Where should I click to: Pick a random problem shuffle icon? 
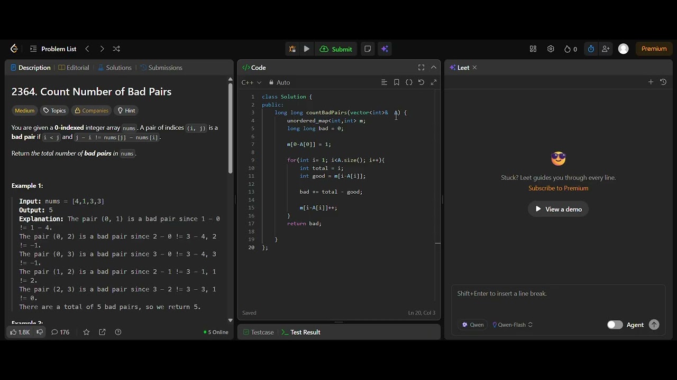click(x=116, y=49)
